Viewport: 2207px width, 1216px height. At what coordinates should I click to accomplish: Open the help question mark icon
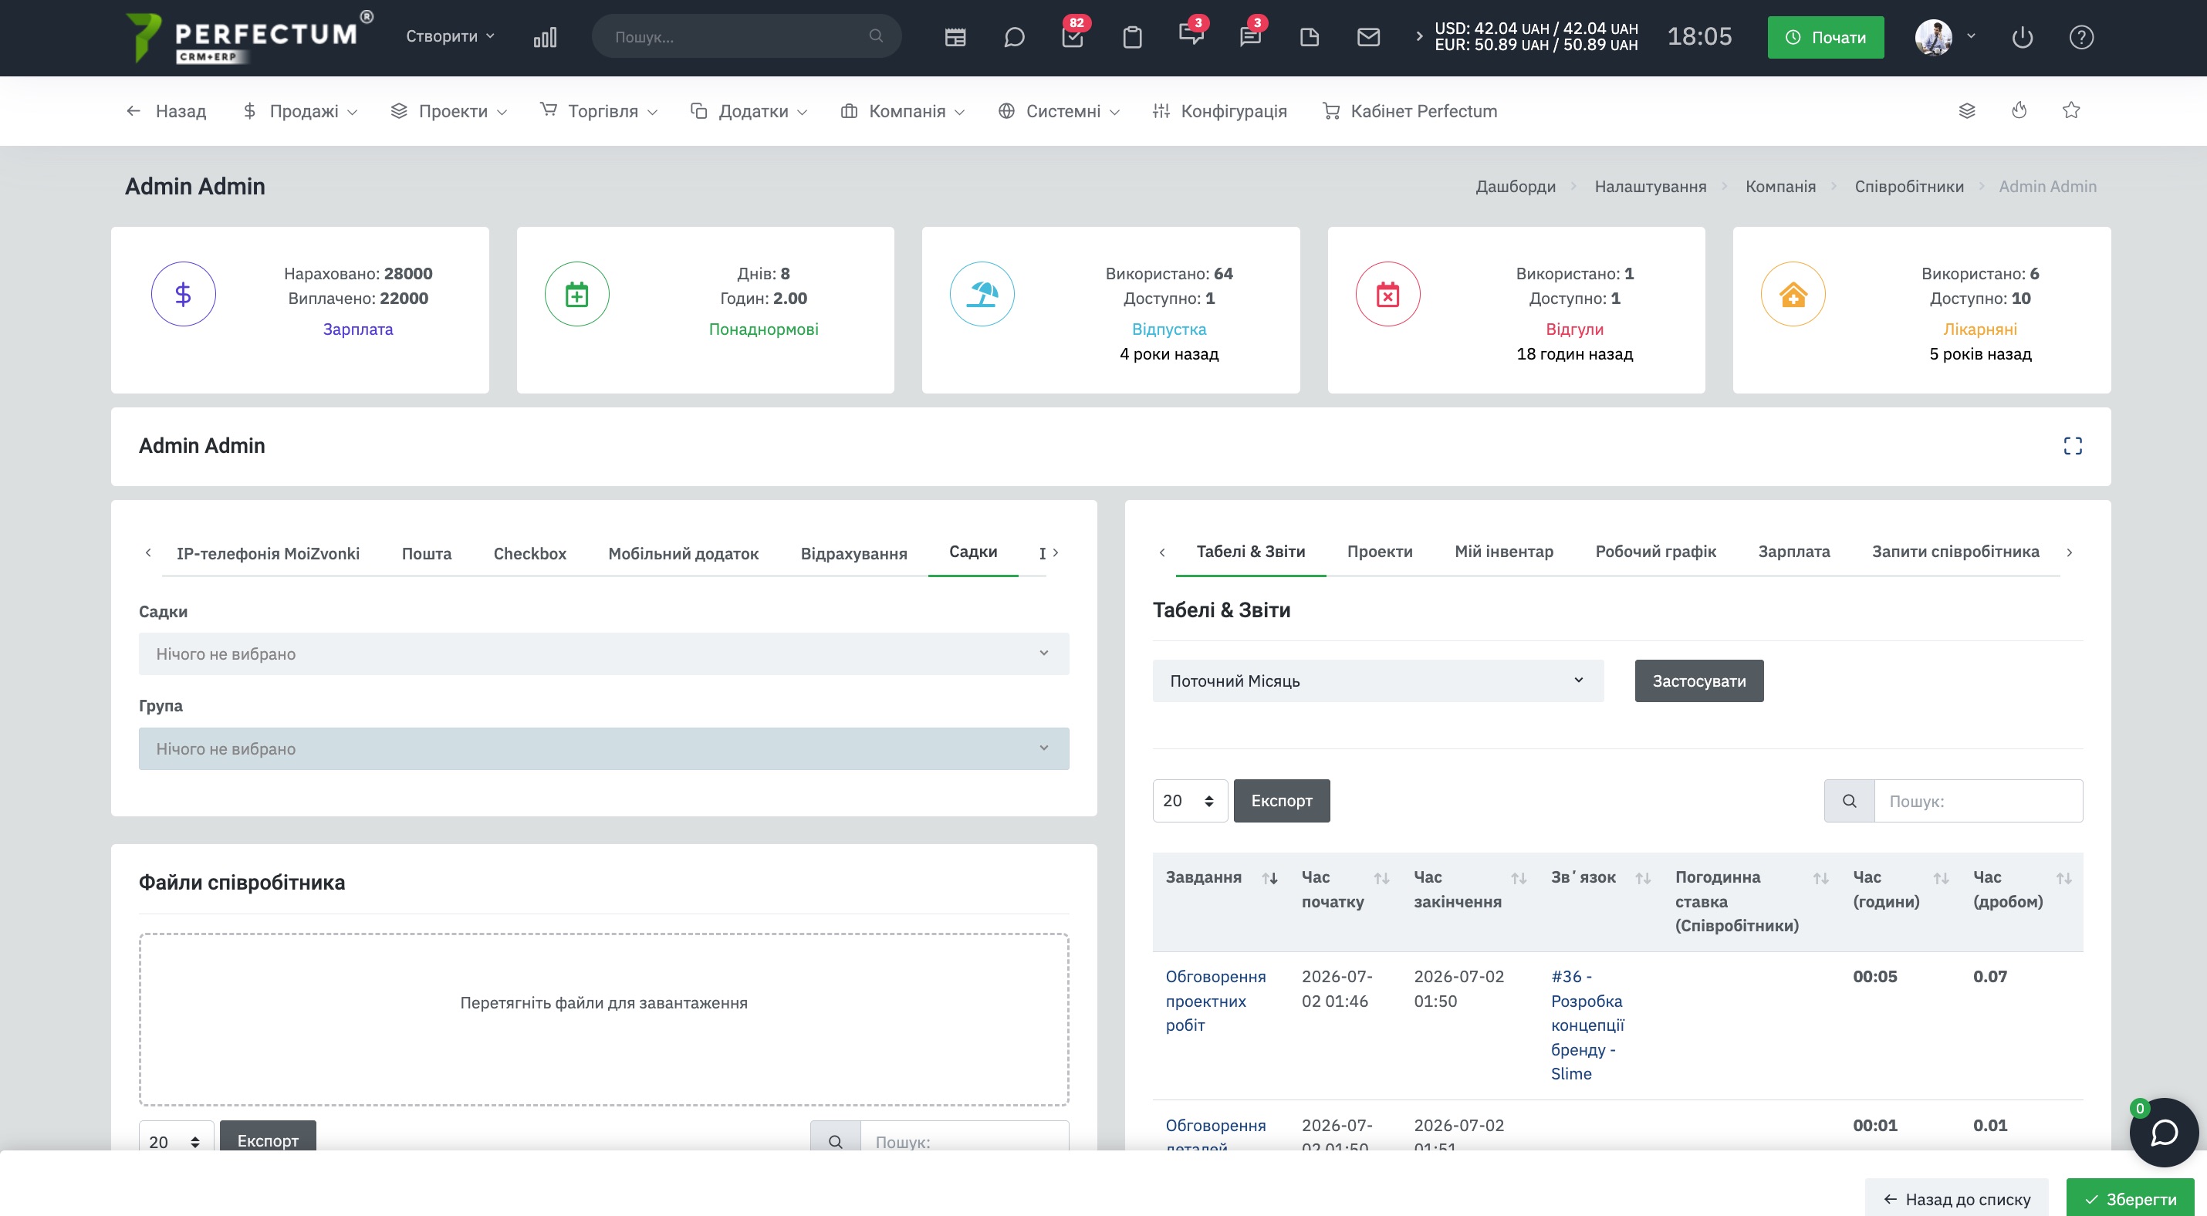pyautogui.click(x=2081, y=37)
